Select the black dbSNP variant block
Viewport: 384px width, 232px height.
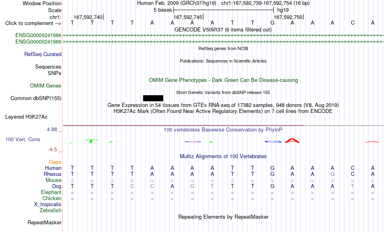pos(153,98)
